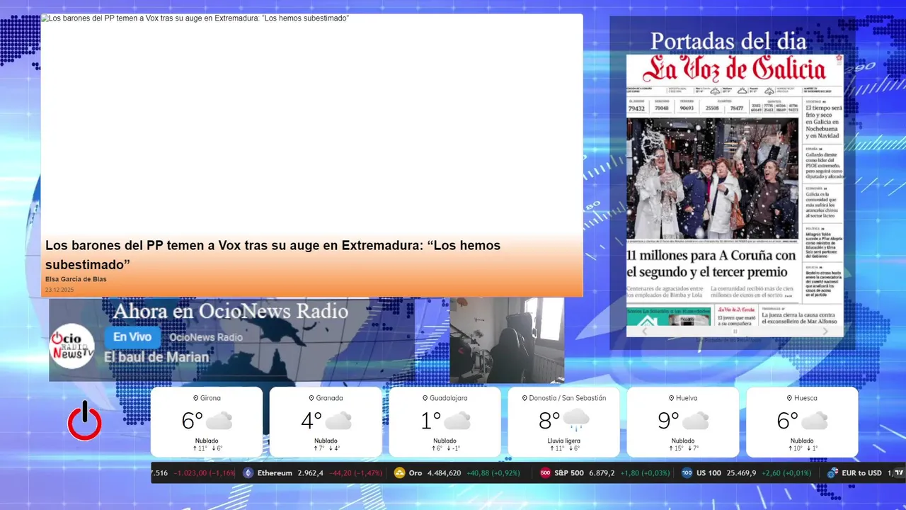Image resolution: width=906 pixels, height=510 pixels.
Task: Click the Girona 6° temperature
Action: (193, 421)
